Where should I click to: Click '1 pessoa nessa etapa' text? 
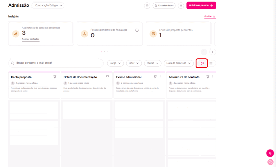[79, 83]
